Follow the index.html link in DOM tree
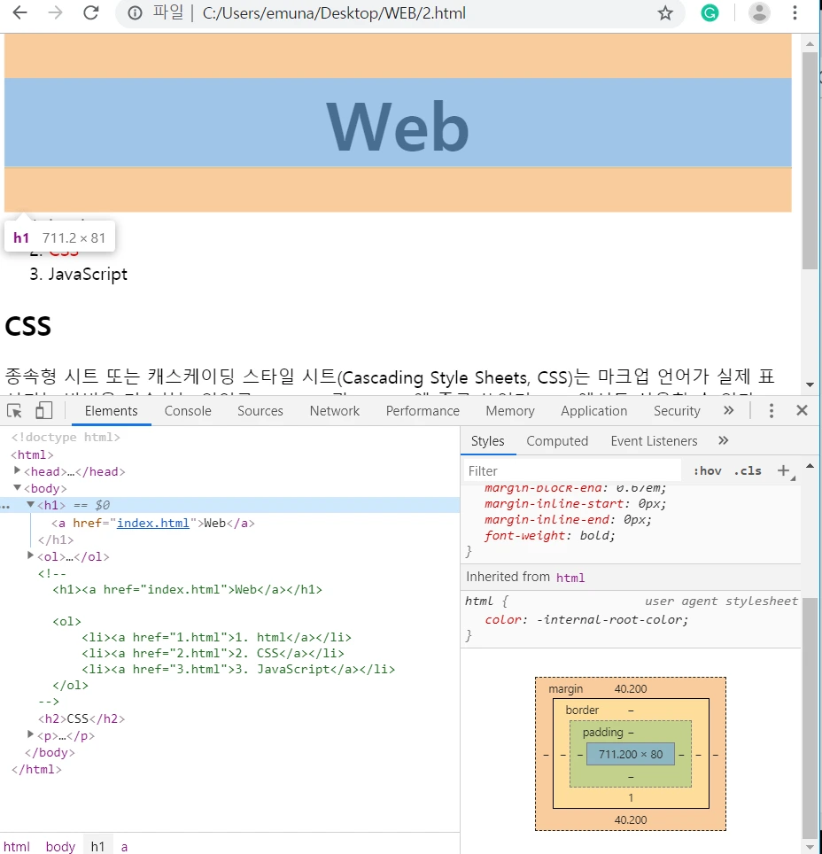This screenshot has height=854, width=822. [x=153, y=523]
